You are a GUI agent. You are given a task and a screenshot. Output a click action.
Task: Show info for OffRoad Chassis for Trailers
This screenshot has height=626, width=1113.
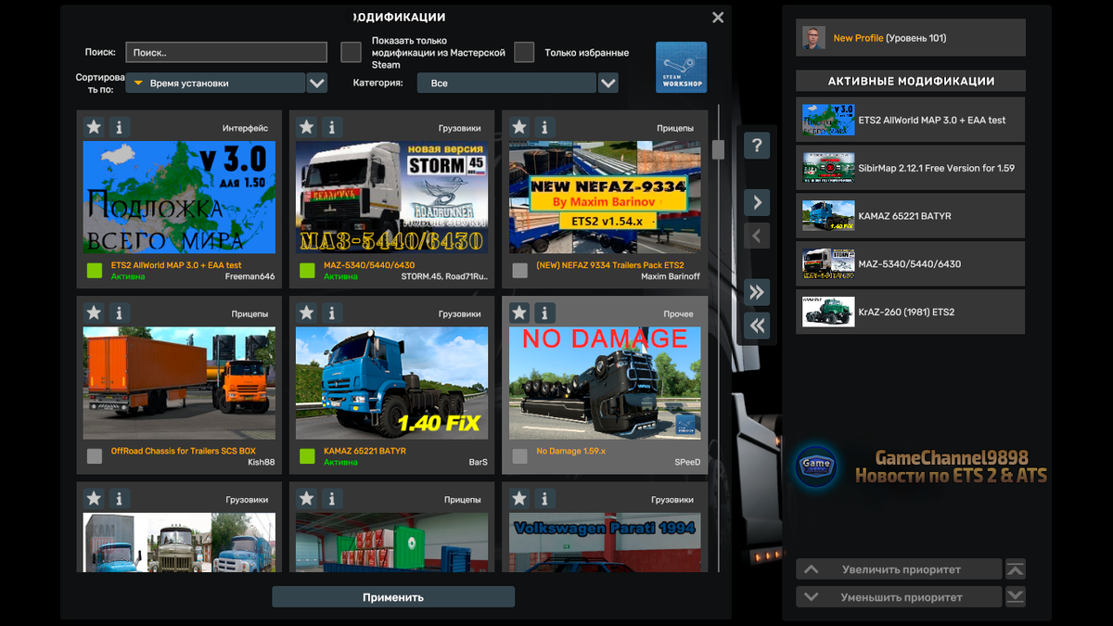click(x=119, y=313)
